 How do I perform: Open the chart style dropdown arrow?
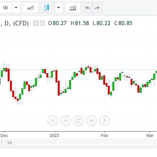point(59,8)
